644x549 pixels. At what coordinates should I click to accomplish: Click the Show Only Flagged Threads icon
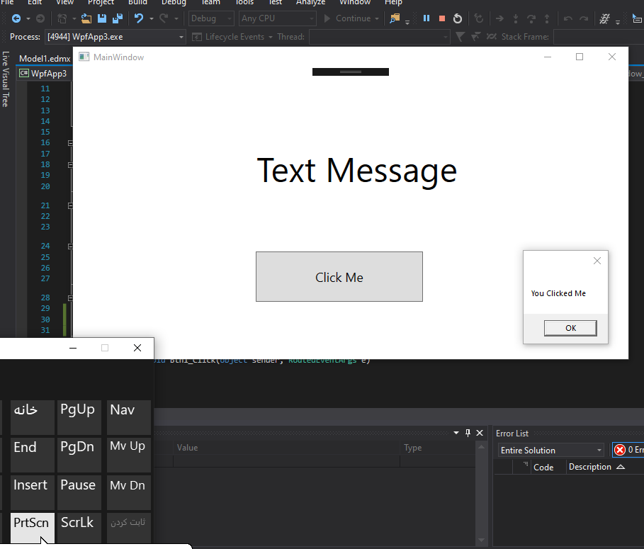pos(475,37)
